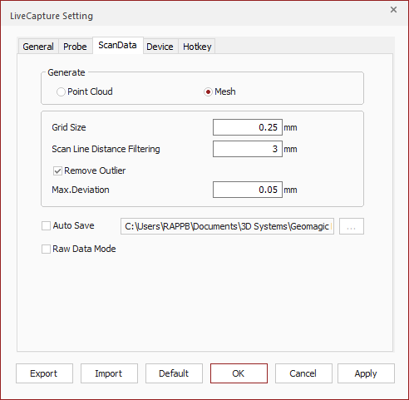
Task: Restore settings with the Default button
Action: pos(174,373)
